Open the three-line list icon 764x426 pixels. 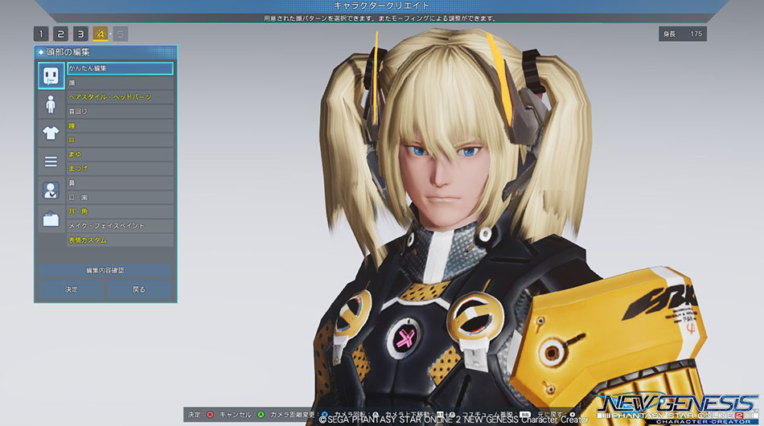tap(51, 161)
